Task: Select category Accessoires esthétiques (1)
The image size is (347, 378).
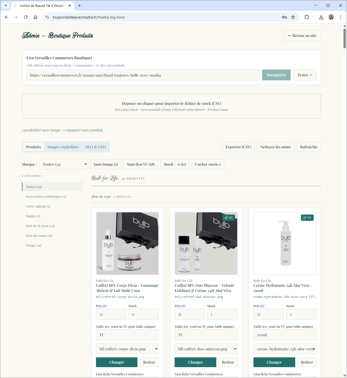Action: [52, 196]
